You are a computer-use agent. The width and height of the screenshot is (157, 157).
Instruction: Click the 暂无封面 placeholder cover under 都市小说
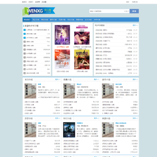point(108,91)
